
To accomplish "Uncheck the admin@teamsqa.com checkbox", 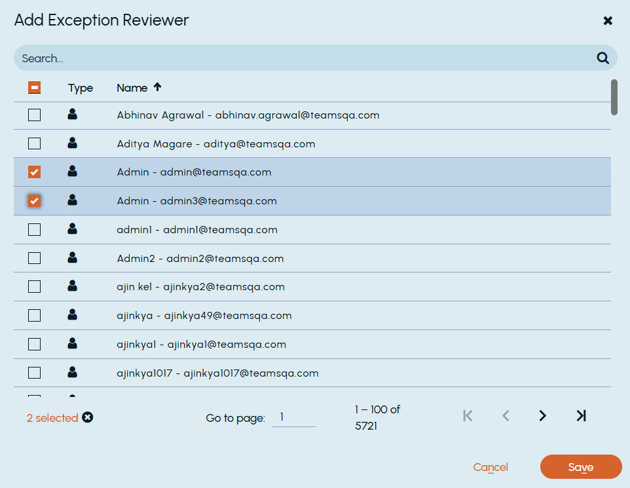I will point(35,172).
